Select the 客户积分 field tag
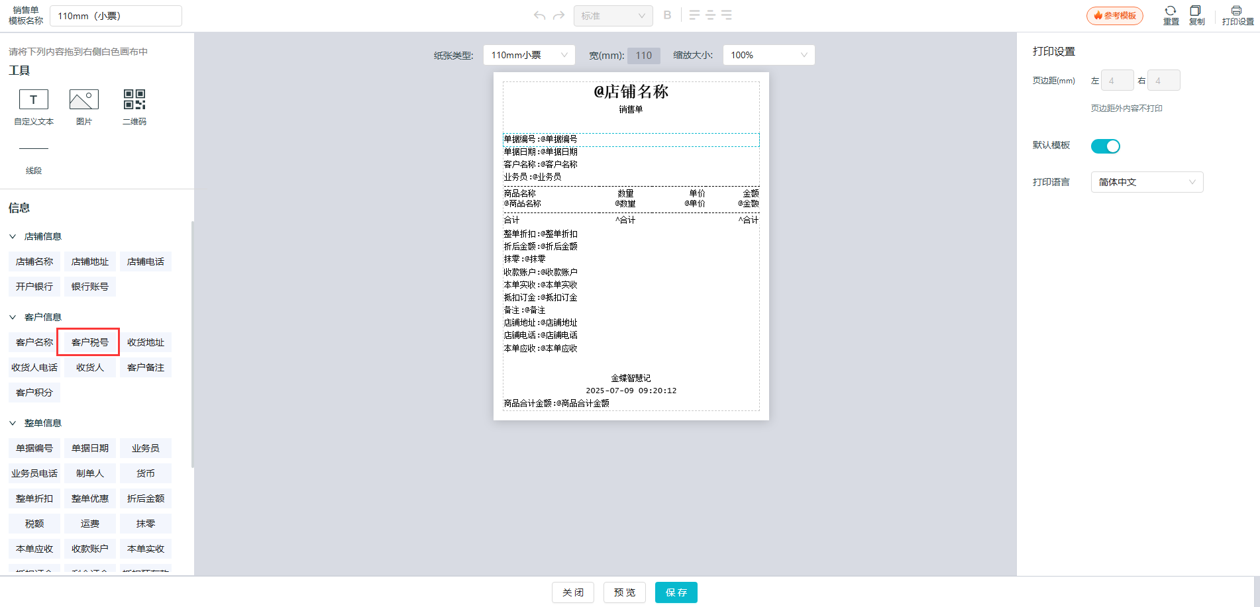Screen dimensions: 1260x607 coord(34,393)
